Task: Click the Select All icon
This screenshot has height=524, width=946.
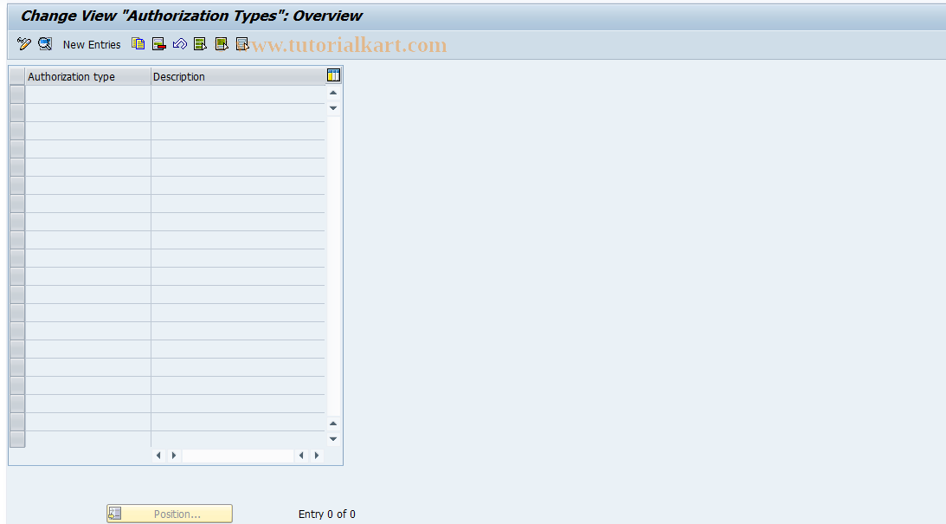Action: tap(200, 44)
